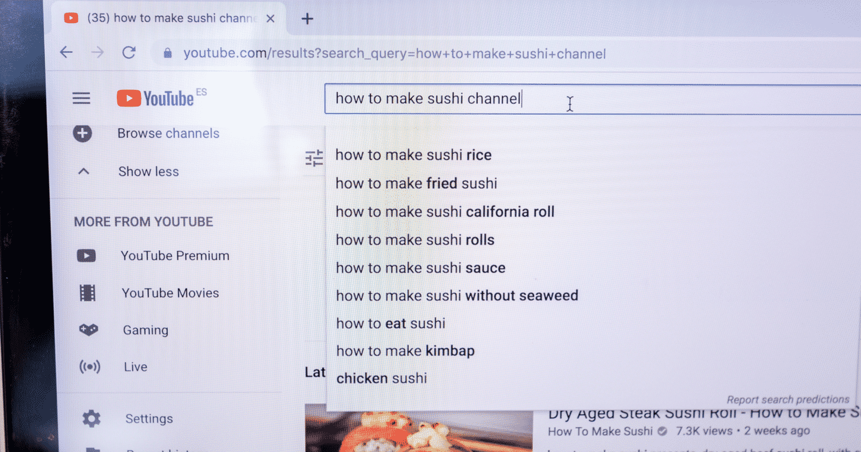This screenshot has width=861, height=452.
Task: Open a new browser tab with plus
Action: (x=307, y=19)
